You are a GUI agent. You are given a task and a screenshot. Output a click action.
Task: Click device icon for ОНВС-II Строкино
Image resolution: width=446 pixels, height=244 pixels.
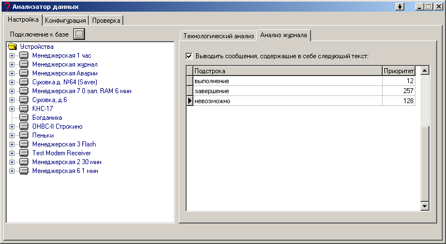click(24, 126)
